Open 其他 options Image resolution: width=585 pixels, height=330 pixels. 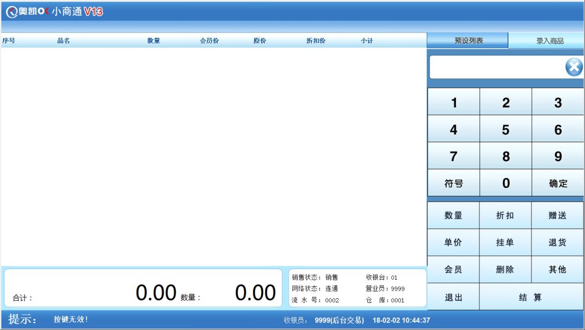(x=557, y=269)
